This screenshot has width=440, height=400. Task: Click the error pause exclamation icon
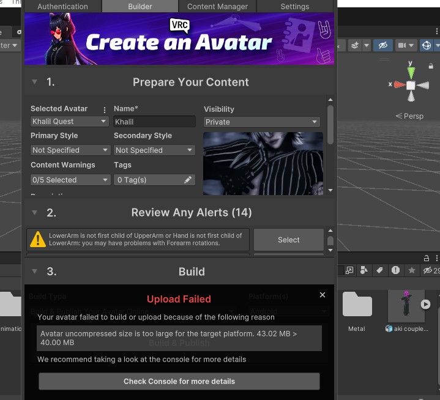(x=395, y=270)
